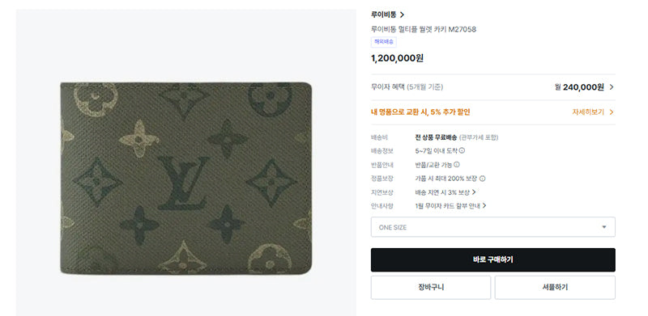Click the 전 상품 무료배송 shipping text

(436, 137)
